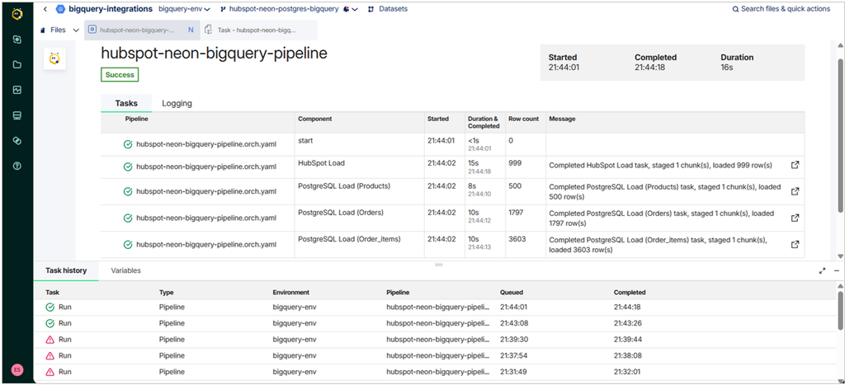The image size is (845, 385).
Task: Click the Matillion logo in the sidebar
Action: click(x=17, y=14)
